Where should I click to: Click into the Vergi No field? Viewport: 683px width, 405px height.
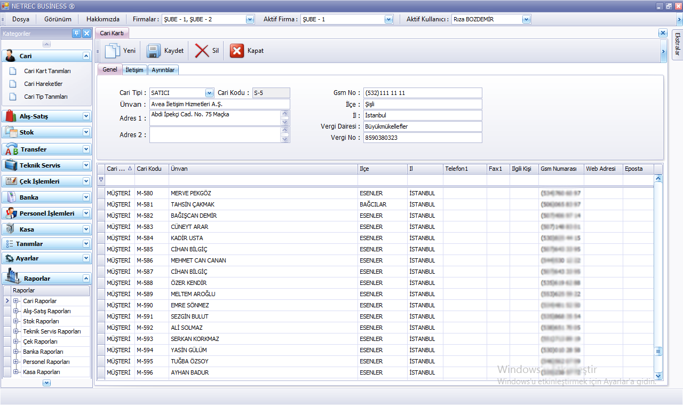click(x=423, y=138)
